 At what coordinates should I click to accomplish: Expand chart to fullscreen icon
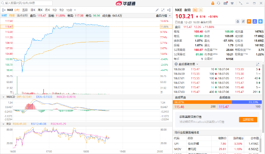[x=163, y=10]
